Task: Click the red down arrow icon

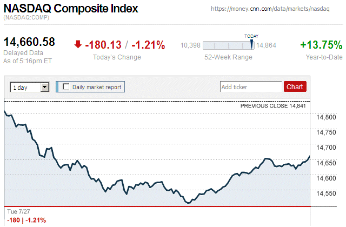Action: (78, 45)
